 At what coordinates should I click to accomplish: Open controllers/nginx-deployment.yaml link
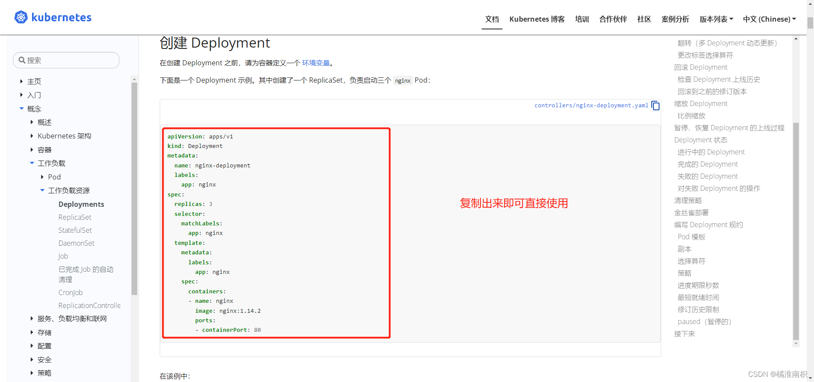(x=591, y=106)
